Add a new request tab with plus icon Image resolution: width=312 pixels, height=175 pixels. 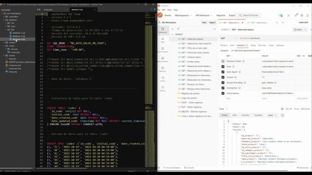coord(277,23)
